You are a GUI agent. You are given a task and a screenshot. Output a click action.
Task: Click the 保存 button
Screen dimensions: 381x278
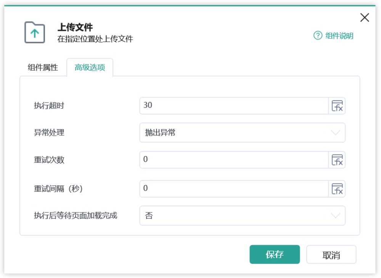[275, 254]
